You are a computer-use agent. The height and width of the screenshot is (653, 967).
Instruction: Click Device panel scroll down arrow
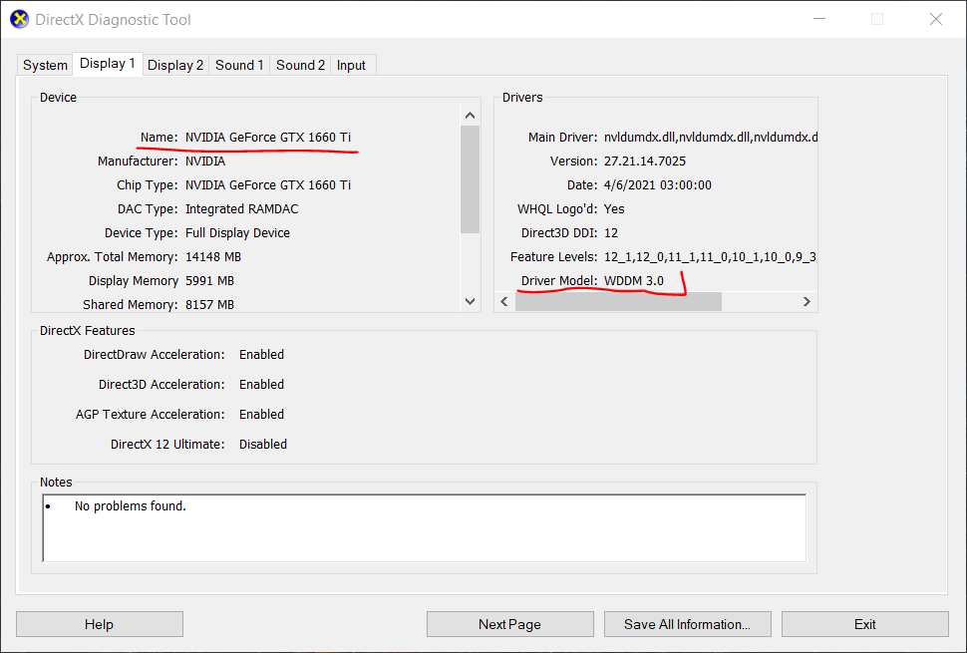470,301
